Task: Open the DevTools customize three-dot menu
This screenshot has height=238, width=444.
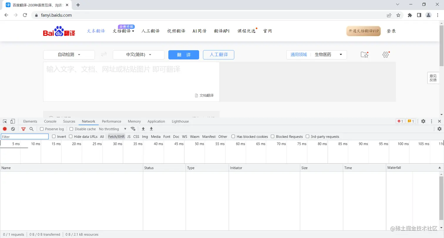Action: (431, 121)
